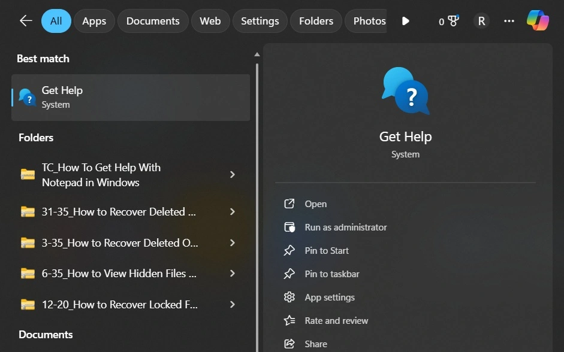The height and width of the screenshot is (352, 564).
Task: Select the Rate and review star icon
Action: 289,320
